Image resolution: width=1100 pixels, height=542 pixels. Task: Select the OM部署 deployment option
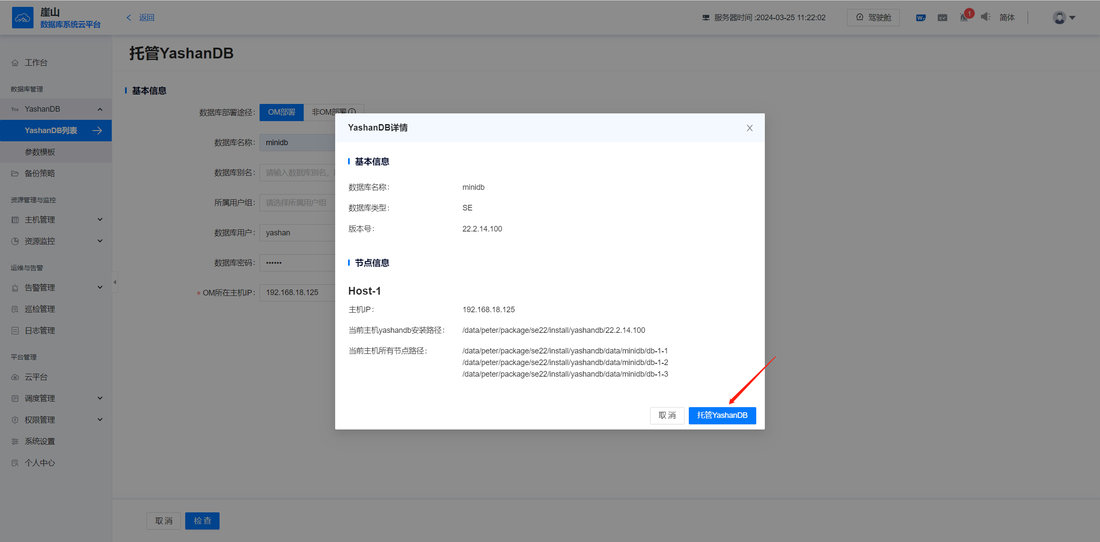click(x=281, y=112)
